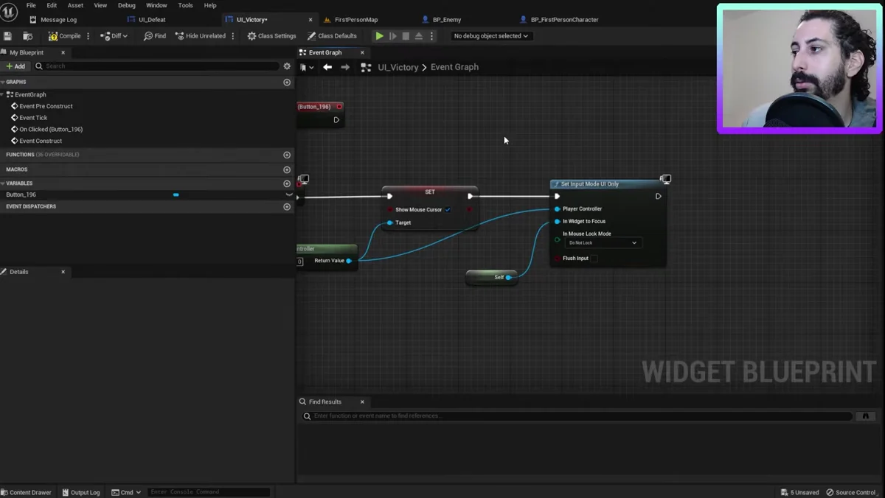Collapse the EventGraph tree item
The image size is (885, 498).
(3, 95)
